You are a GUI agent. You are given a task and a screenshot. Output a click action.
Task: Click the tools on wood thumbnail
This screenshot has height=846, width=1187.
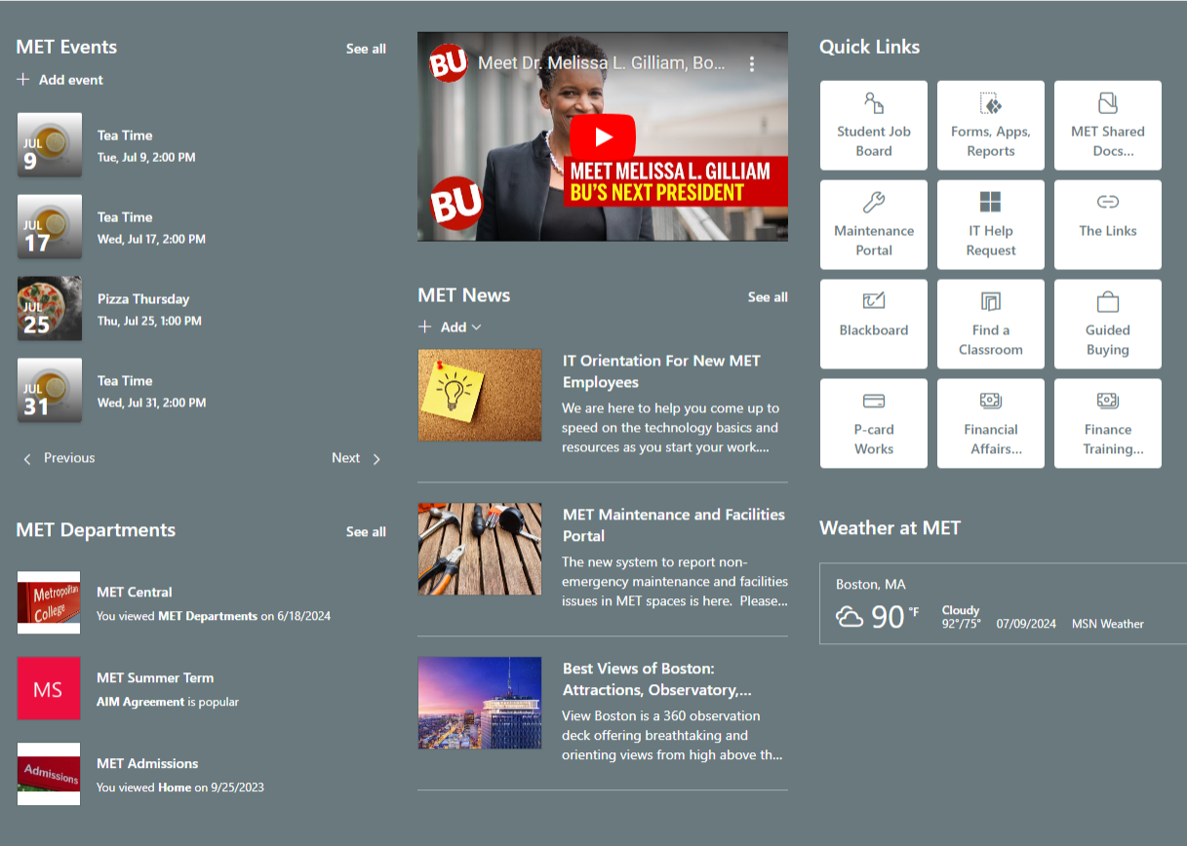click(480, 550)
